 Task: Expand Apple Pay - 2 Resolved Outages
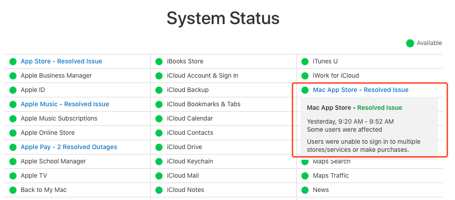click(x=69, y=147)
